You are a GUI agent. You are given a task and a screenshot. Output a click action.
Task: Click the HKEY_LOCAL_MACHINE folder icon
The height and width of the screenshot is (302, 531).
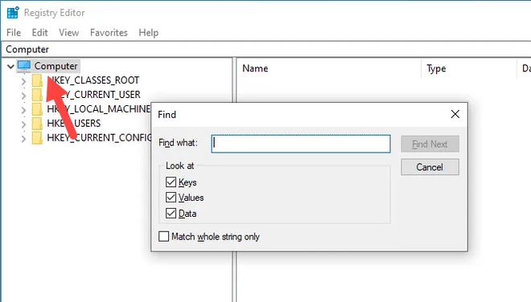pos(37,109)
